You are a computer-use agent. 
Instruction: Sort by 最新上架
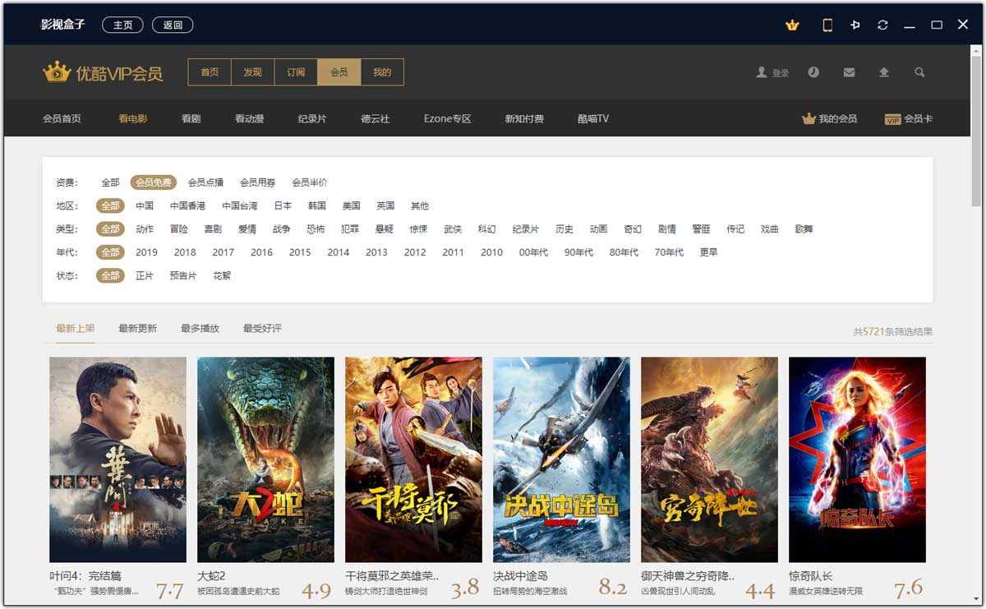coord(76,329)
